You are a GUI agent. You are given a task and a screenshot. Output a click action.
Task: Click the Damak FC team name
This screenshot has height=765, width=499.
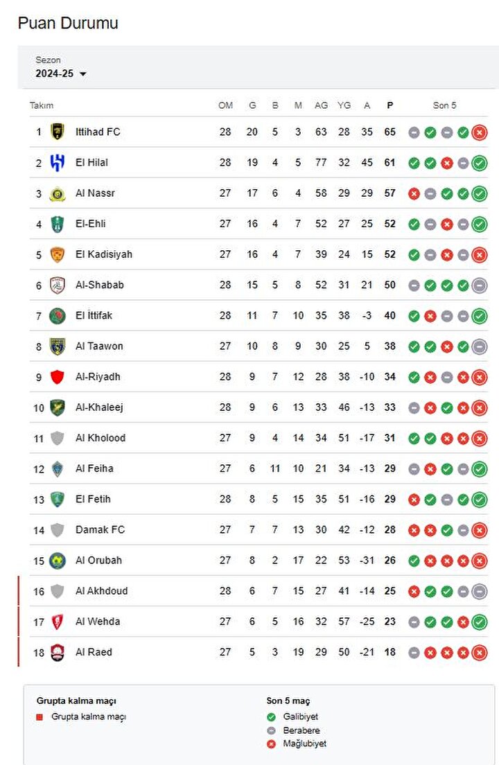100,530
